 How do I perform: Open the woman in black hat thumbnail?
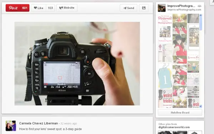click(x=180, y=45)
